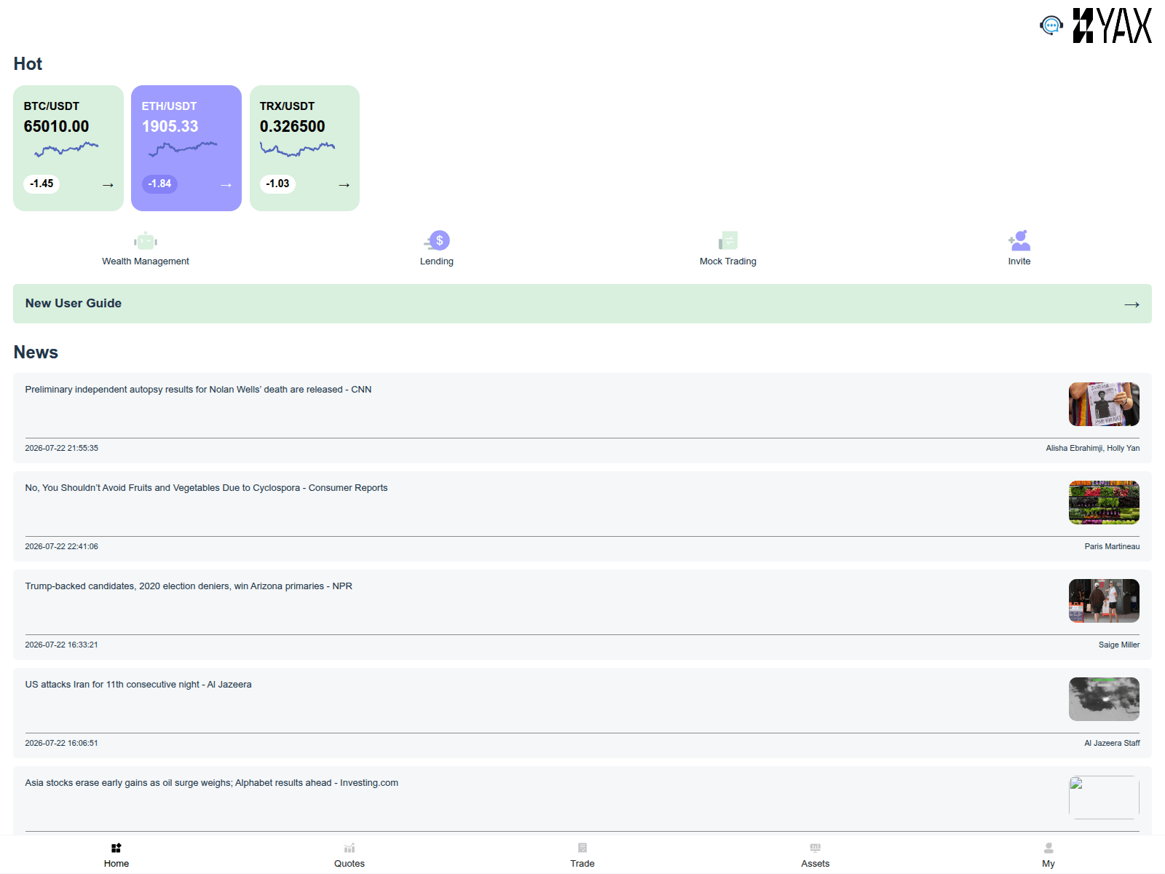Click the 0.326500 price value
Image resolution: width=1165 pixels, height=874 pixels.
click(292, 127)
